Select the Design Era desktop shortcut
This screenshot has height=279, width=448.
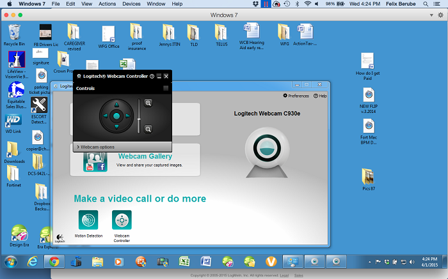[19, 236]
